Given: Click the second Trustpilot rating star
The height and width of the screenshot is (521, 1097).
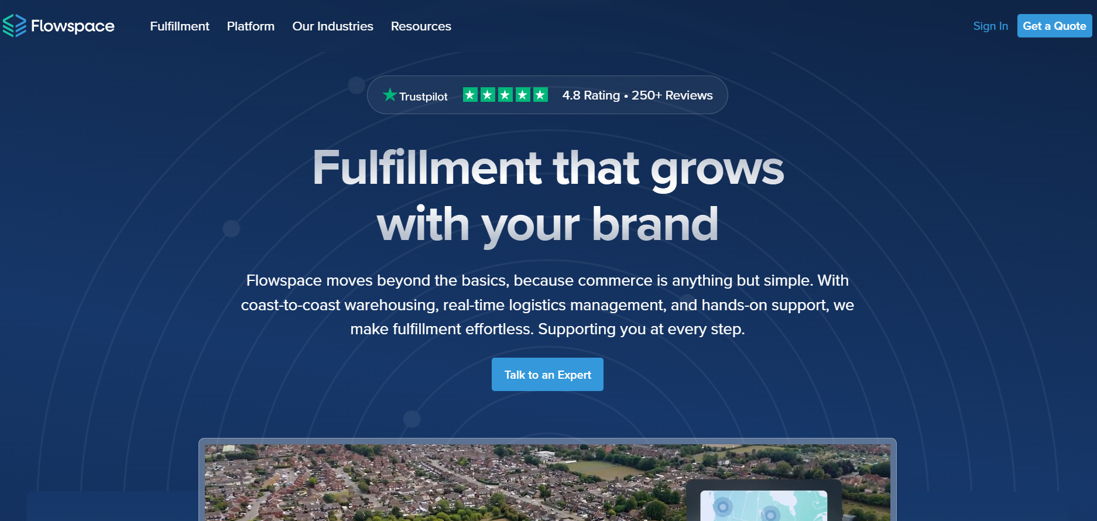Looking at the screenshot, I should 488,94.
